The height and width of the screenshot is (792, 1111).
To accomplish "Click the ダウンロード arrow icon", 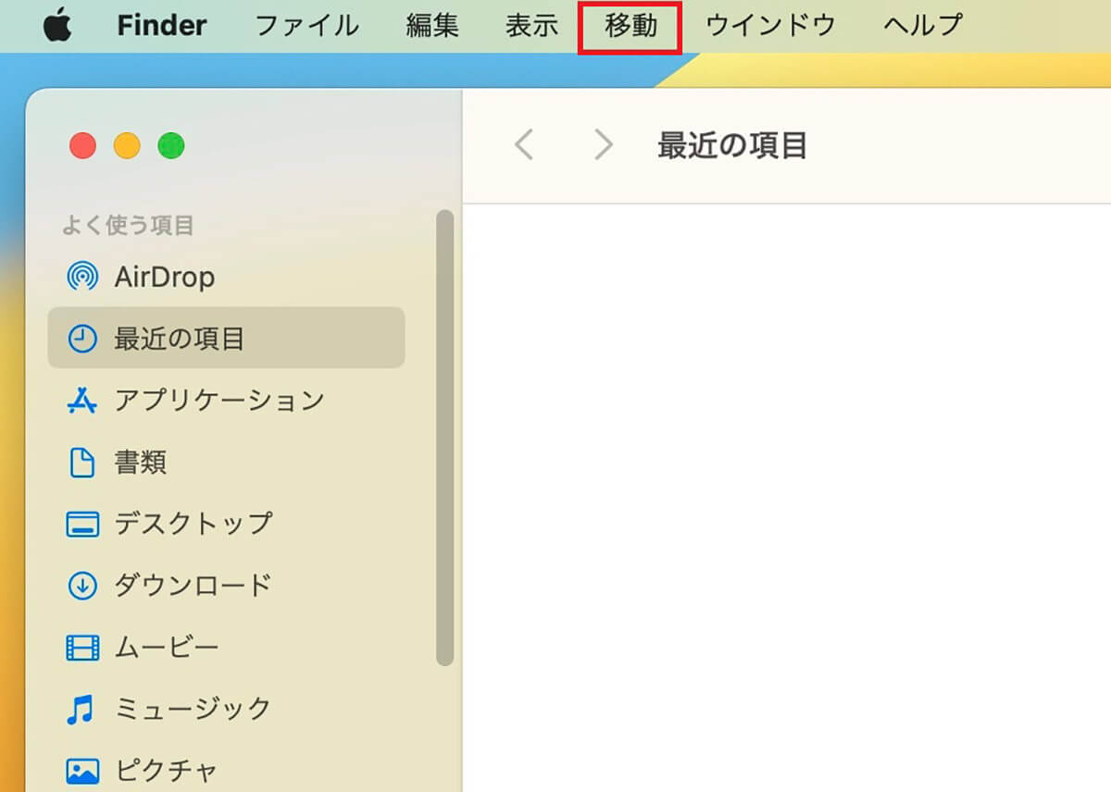I will (x=82, y=585).
